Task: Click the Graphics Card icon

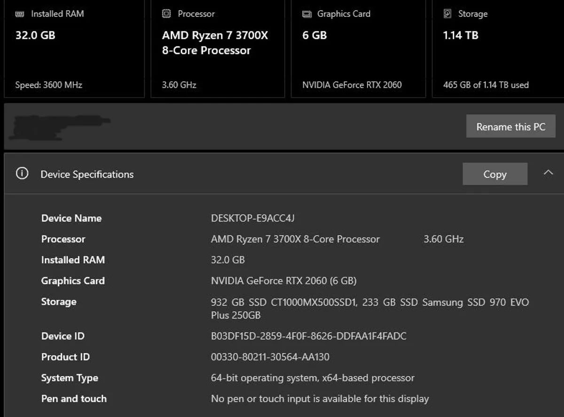Action: pyautogui.click(x=307, y=14)
